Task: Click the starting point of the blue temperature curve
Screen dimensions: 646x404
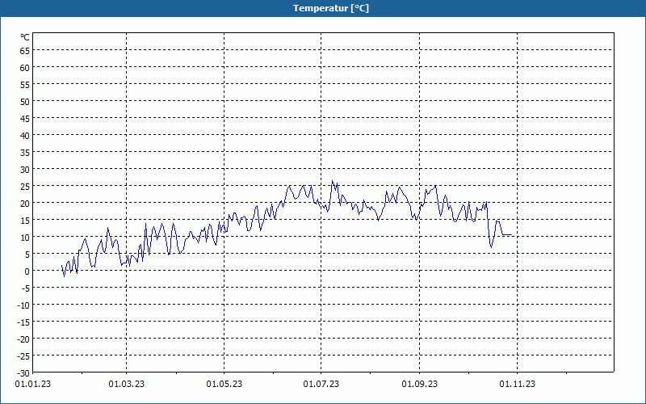Action: point(61,265)
